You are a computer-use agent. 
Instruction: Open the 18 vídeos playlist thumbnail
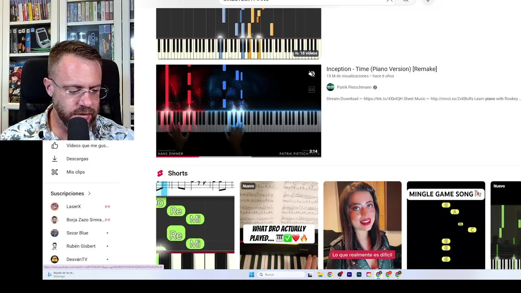(x=239, y=33)
